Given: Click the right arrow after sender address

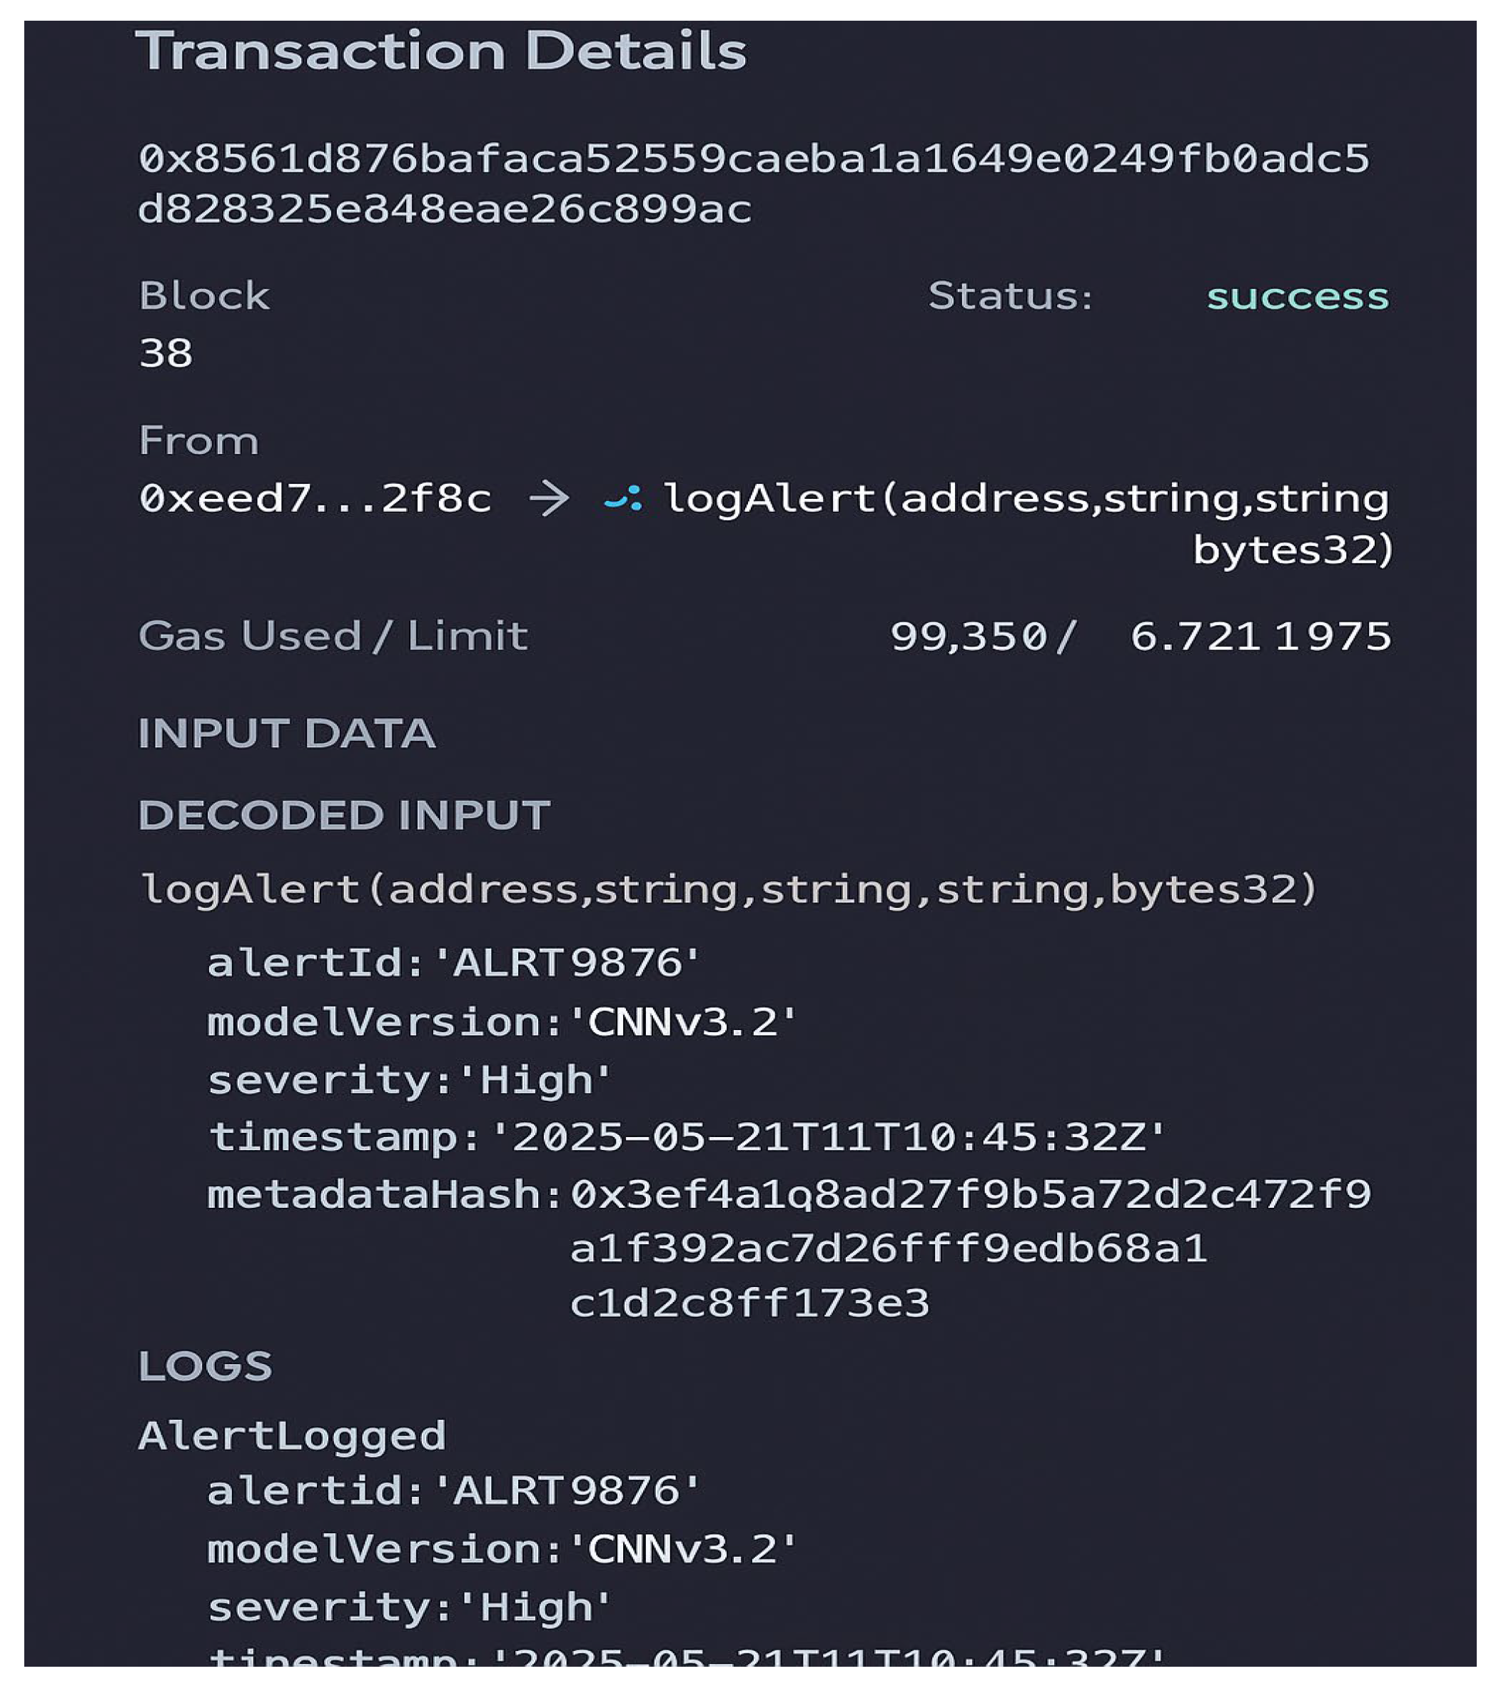Looking at the screenshot, I should 550,498.
